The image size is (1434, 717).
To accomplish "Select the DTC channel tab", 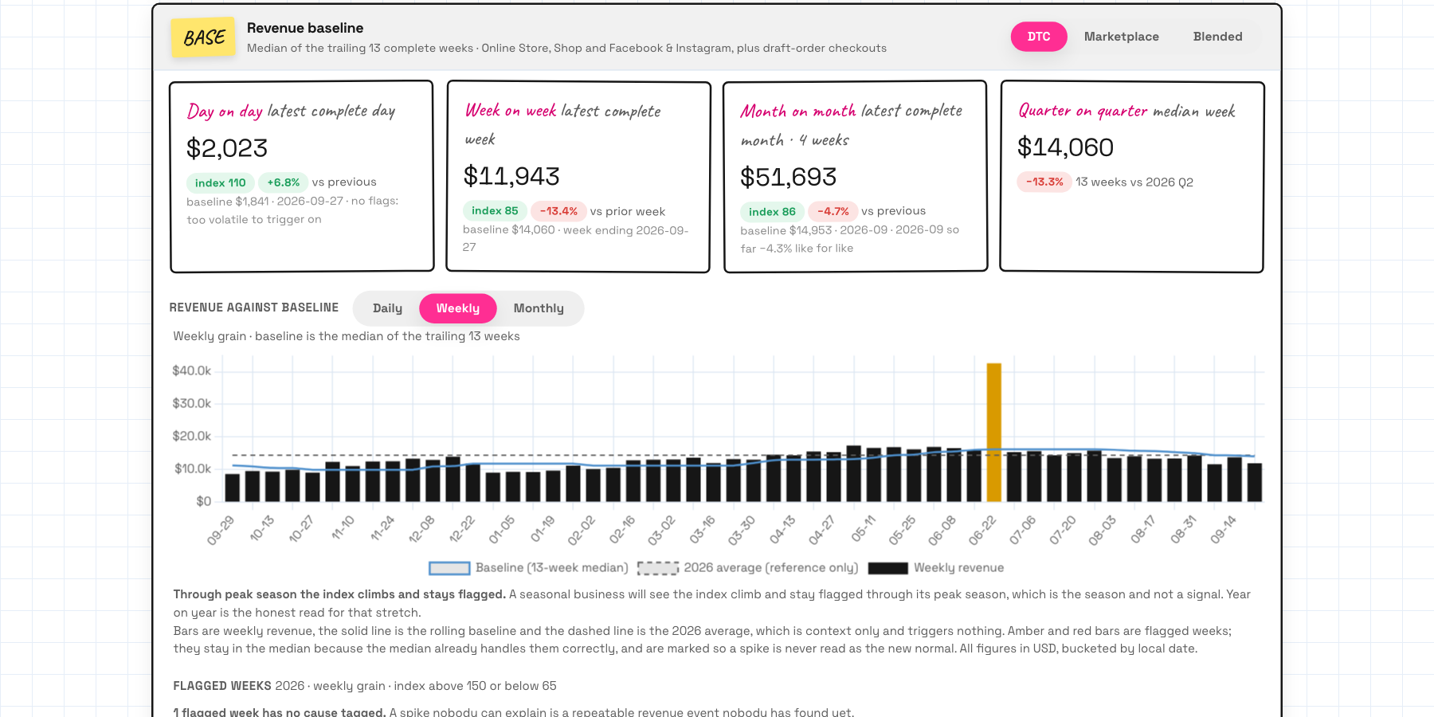I will [1039, 37].
